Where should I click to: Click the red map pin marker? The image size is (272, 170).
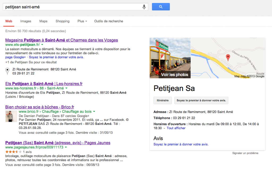point(228,57)
